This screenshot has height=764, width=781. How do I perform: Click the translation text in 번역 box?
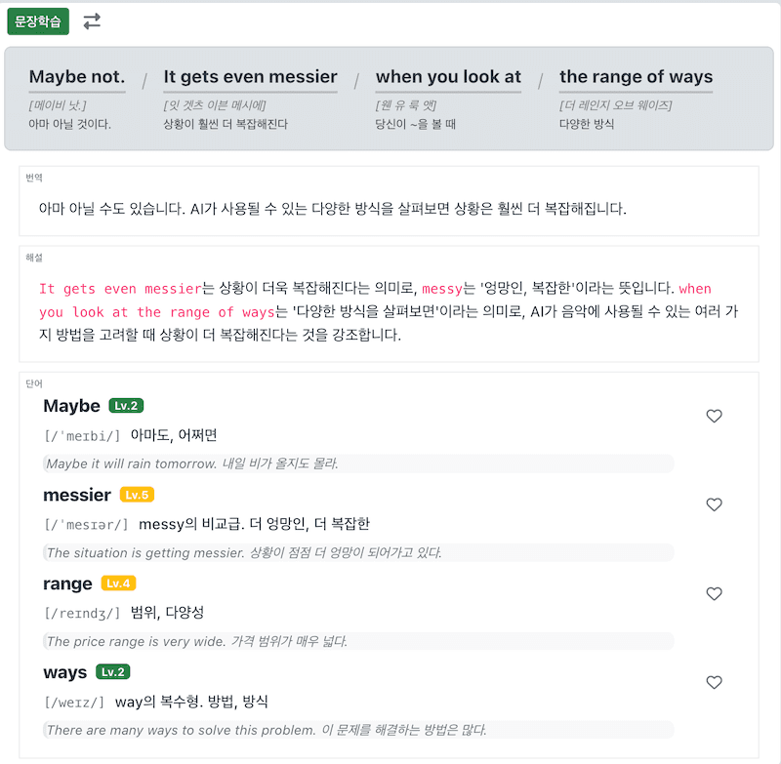[x=332, y=209]
